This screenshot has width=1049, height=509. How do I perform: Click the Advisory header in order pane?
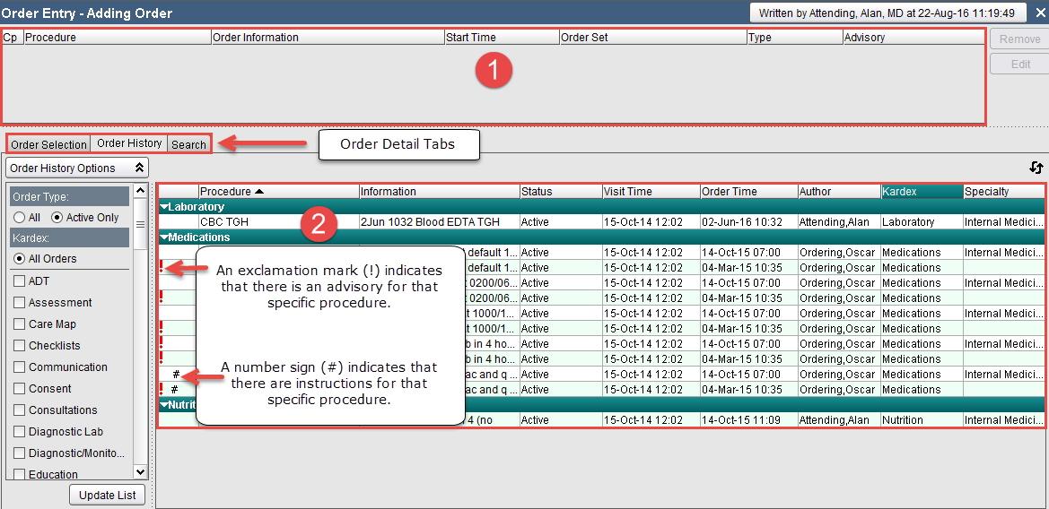coord(914,38)
